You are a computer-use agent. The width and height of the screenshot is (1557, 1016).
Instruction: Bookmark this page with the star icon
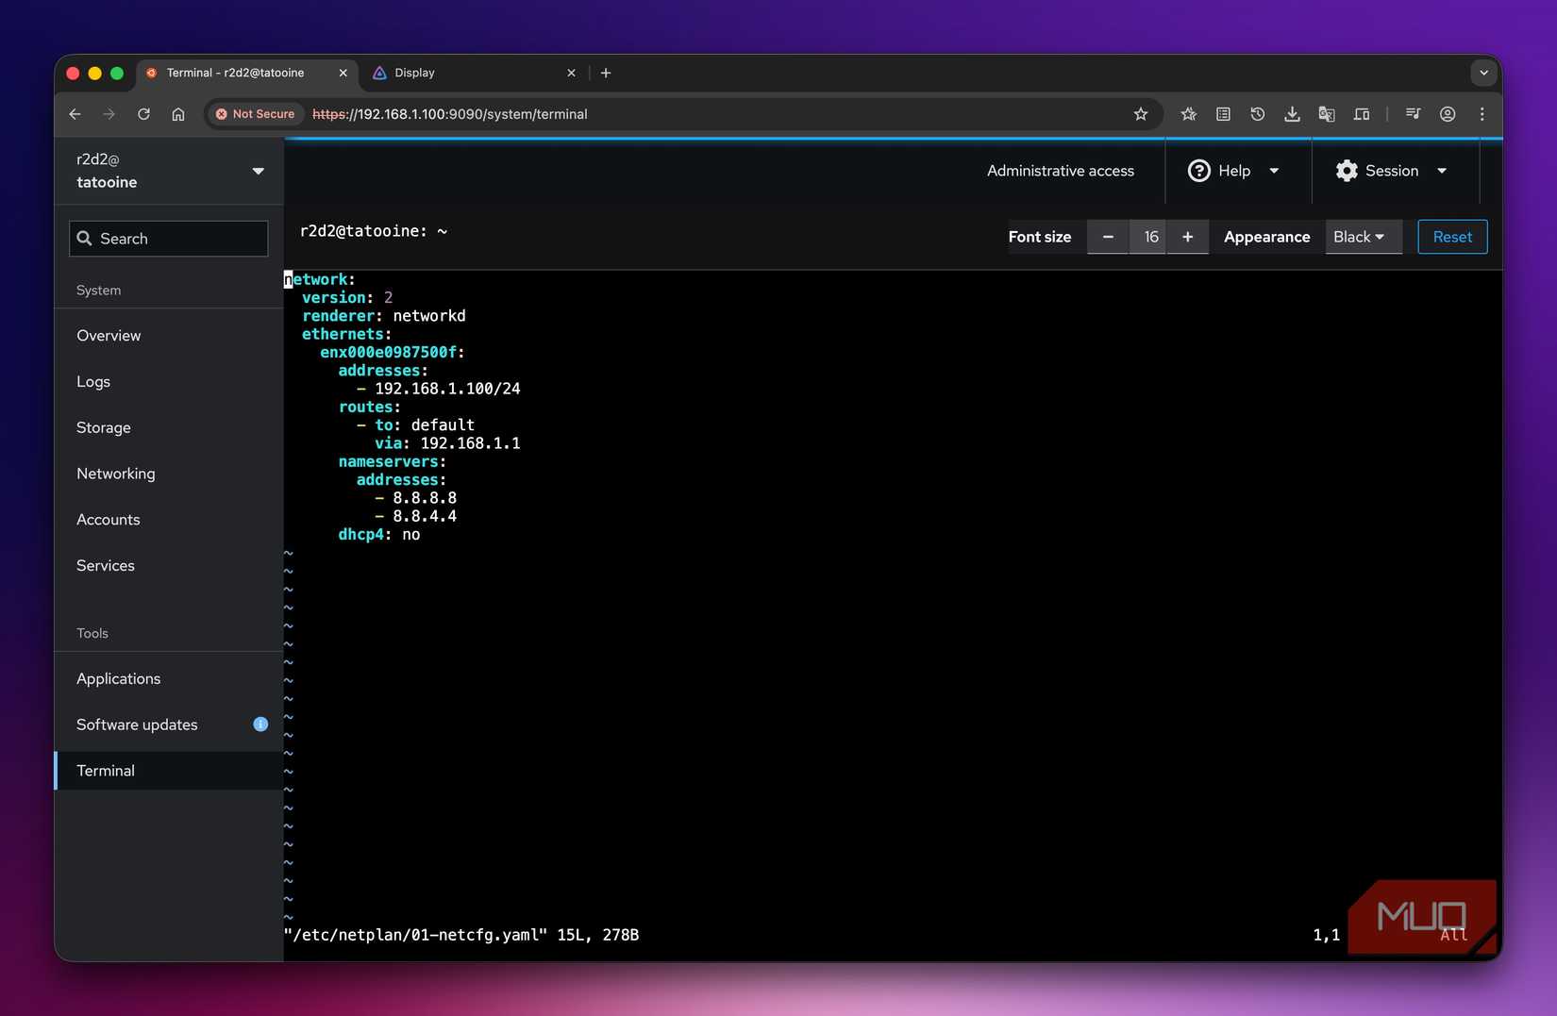[x=1140, y=114]
